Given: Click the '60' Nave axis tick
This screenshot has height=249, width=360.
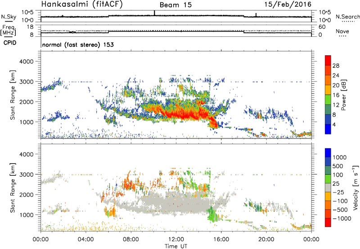Looking at the screenshot, I should pyautogui.click(x=322, y=27).
